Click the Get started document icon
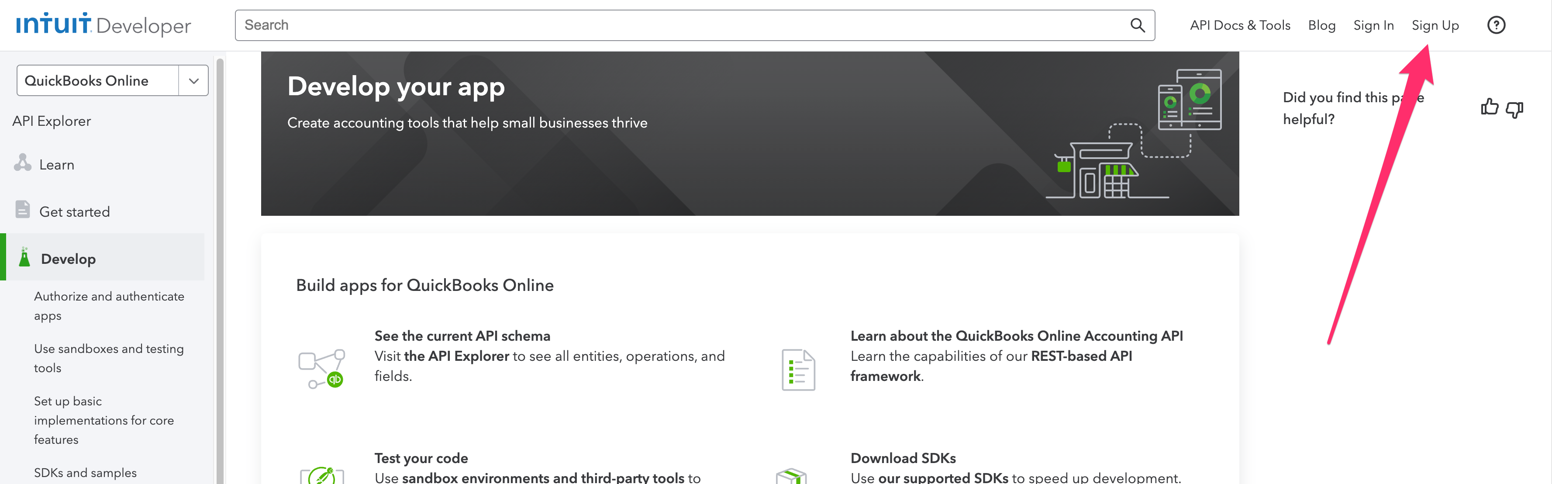The height and width of the screenshot is (484, 1552). 22,209
